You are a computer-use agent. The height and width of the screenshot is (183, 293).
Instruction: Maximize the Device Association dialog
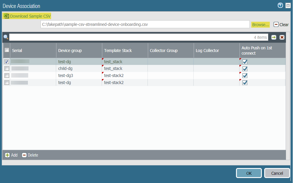point(288,6)
